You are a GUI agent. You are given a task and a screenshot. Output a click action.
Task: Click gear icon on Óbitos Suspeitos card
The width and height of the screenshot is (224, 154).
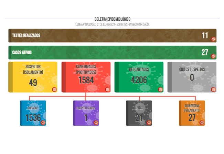click(213, 89)
